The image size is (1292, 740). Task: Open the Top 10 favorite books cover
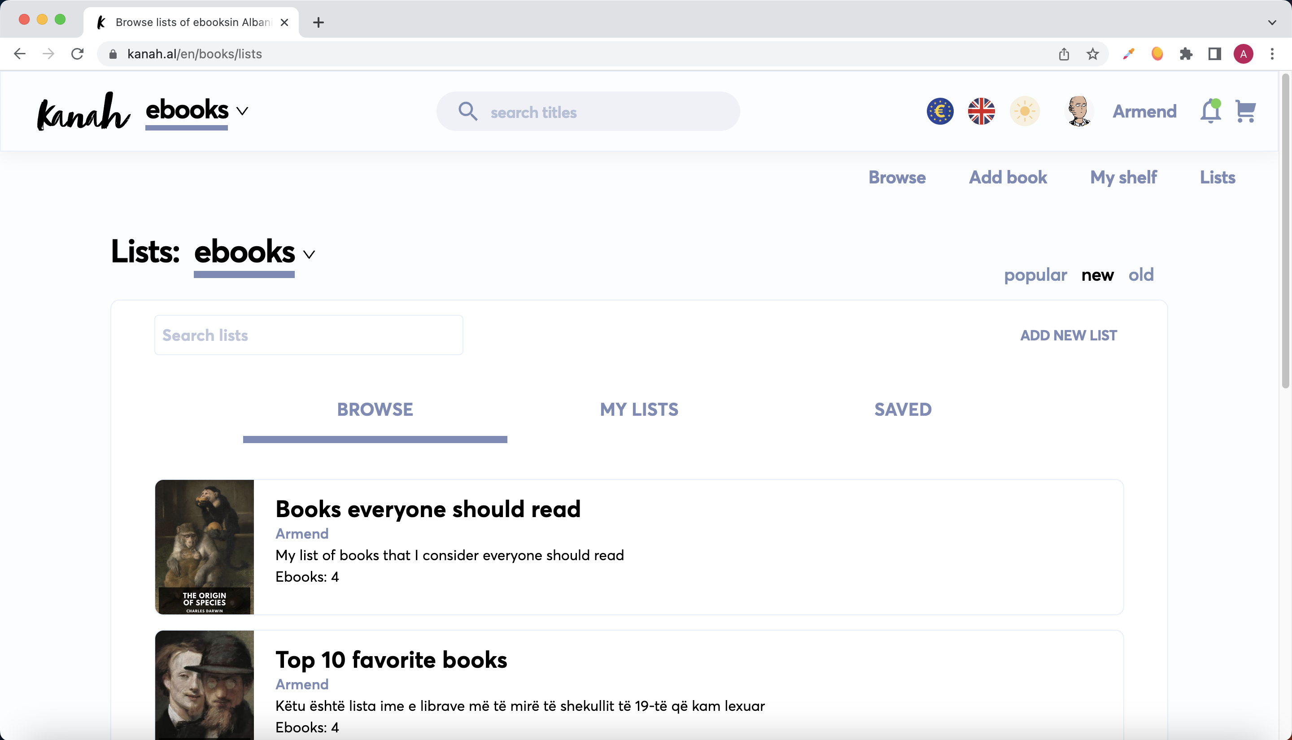[x=204, y=684]
